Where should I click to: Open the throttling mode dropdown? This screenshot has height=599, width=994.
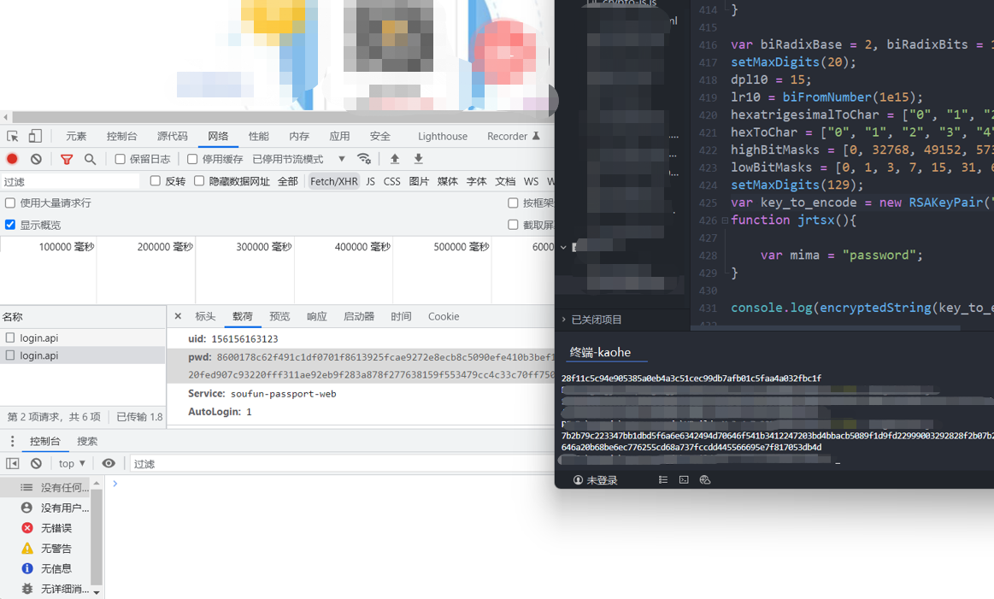[x=298, y=159]
